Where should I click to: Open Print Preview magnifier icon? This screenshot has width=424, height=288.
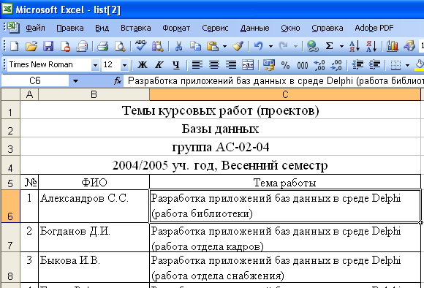click(120, 46)
